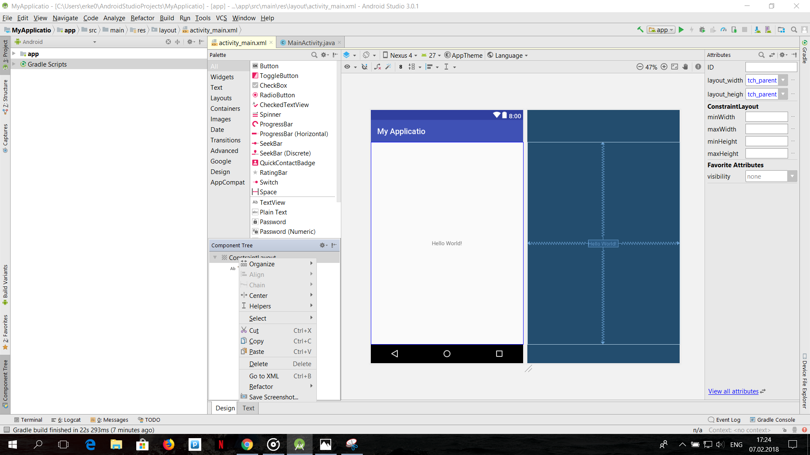Click the AppTheme theme button
The height and width of the screenshot is (455, 810).
(463, 55)
